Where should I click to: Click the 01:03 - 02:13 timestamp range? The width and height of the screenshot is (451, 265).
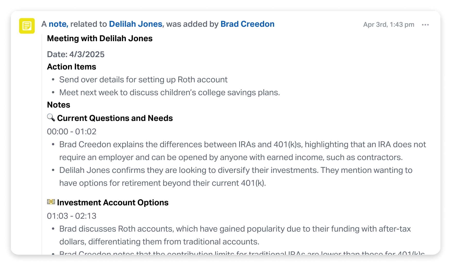pos(72,216)
